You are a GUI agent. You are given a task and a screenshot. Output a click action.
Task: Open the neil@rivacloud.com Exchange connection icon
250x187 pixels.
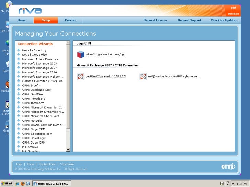click(x=143, y=76)
